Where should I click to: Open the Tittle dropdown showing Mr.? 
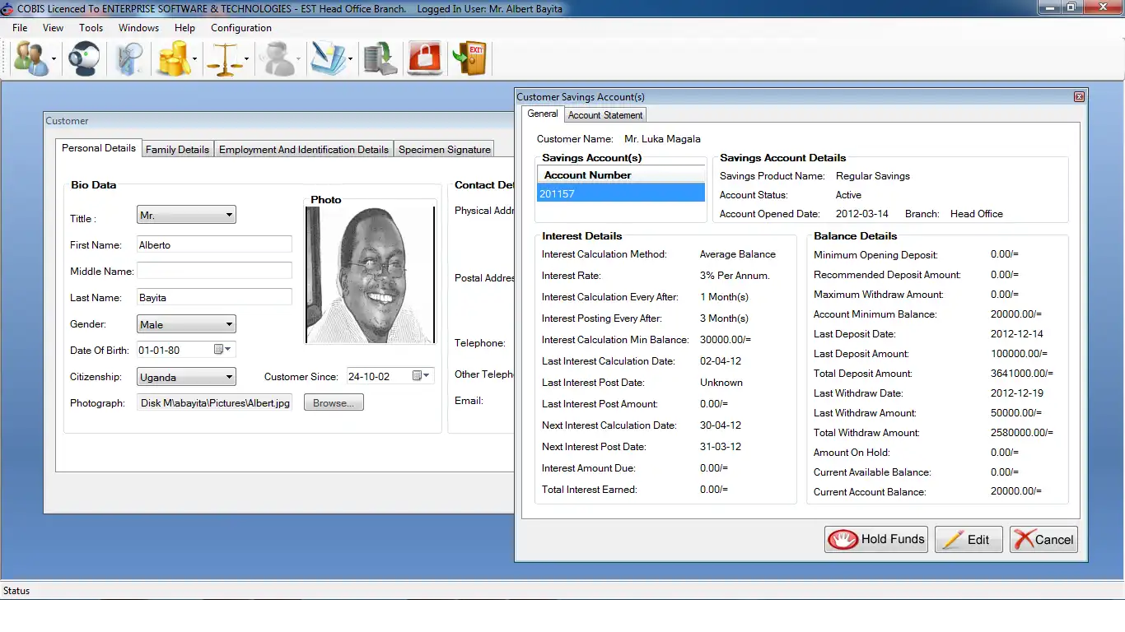186,215
